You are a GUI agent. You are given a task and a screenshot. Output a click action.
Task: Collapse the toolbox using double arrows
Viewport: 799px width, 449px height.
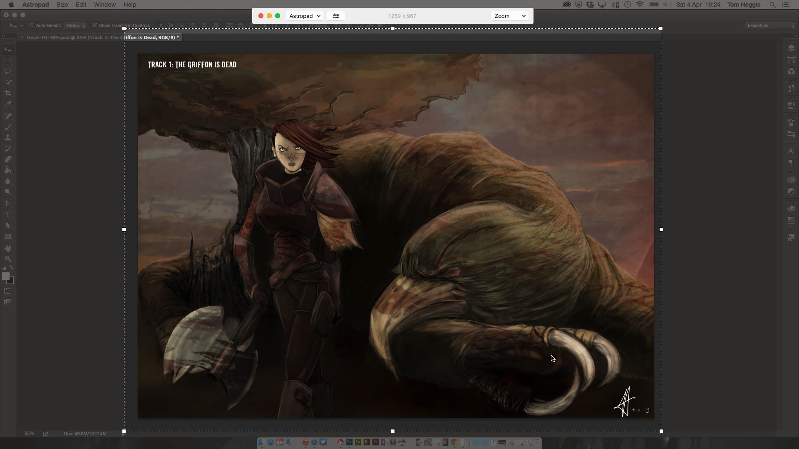(4, 36)
